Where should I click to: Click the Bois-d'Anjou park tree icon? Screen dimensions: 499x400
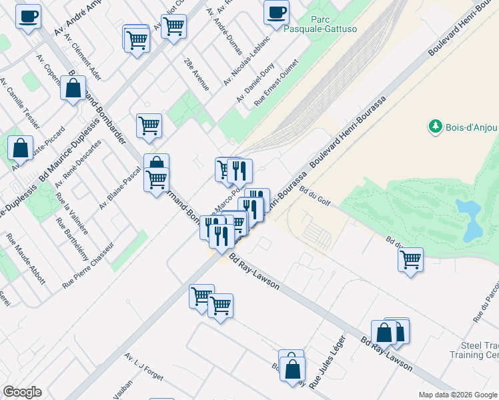[436, 127]
